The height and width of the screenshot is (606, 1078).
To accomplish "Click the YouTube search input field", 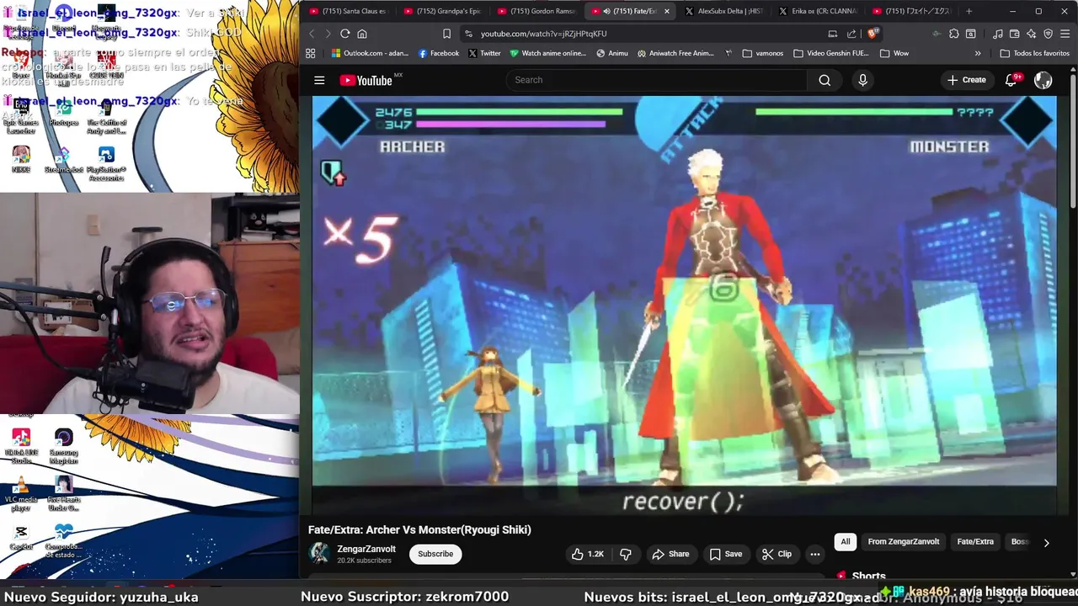I will [x=657, y=80].
